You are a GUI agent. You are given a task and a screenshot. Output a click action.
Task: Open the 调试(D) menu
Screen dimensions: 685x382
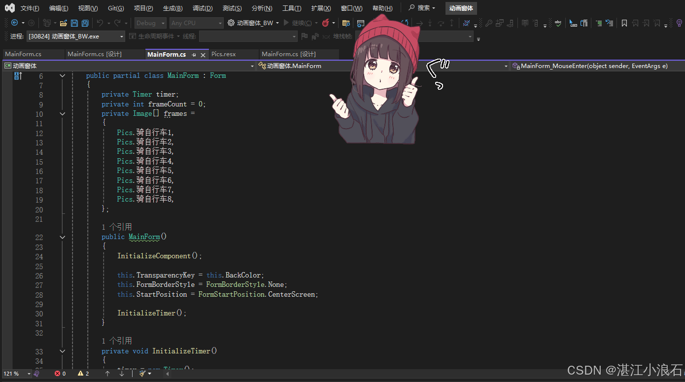(x=203, y=8)
